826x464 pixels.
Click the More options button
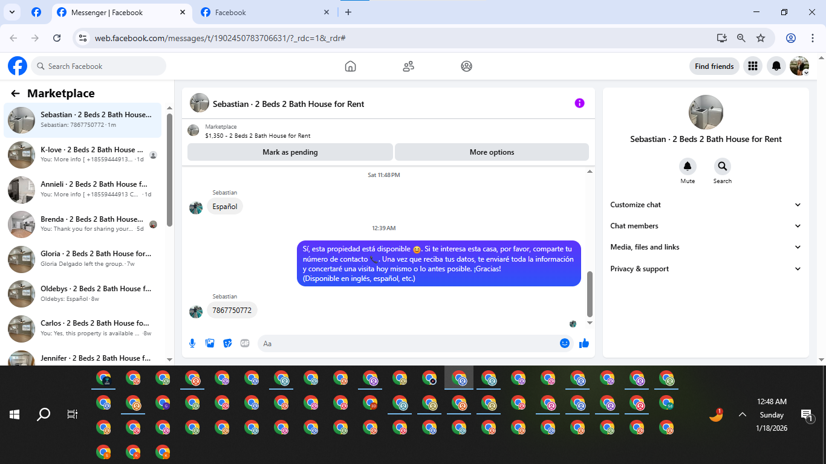coord(492,152)
